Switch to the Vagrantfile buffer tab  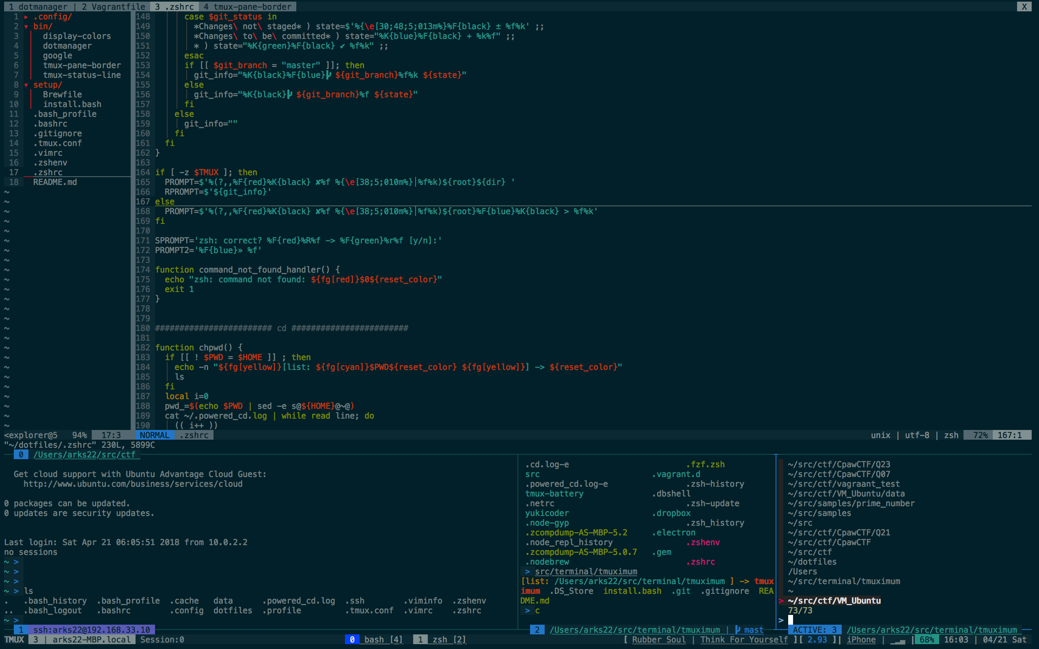click(x=113, y=6)
